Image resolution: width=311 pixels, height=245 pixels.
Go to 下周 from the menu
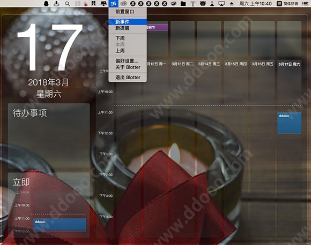tap(128, 38)
